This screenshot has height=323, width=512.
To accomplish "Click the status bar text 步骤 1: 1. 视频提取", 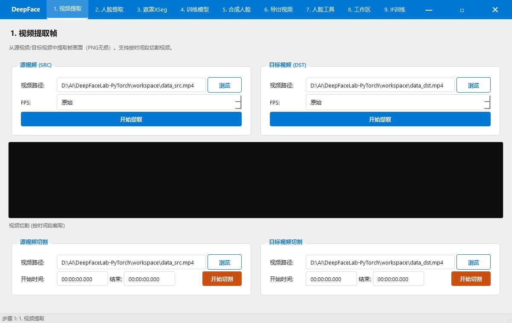I will [x=23, y=318].
